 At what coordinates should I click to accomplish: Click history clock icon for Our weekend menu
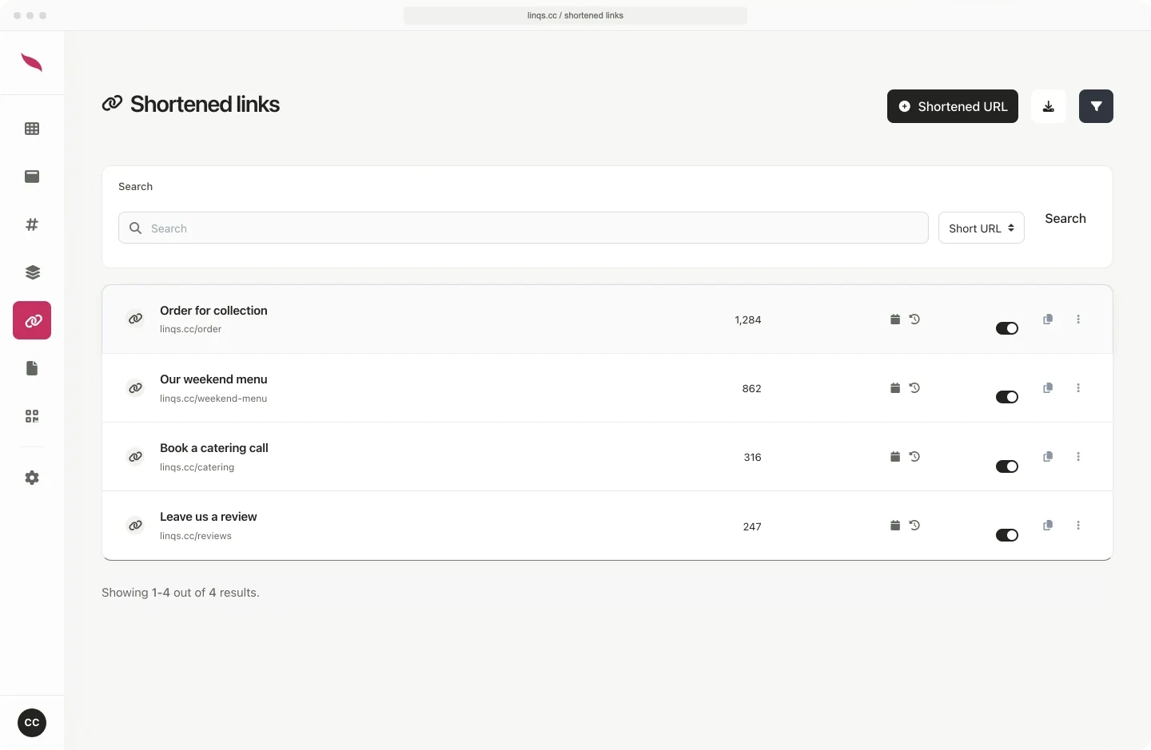coord(914,388)
